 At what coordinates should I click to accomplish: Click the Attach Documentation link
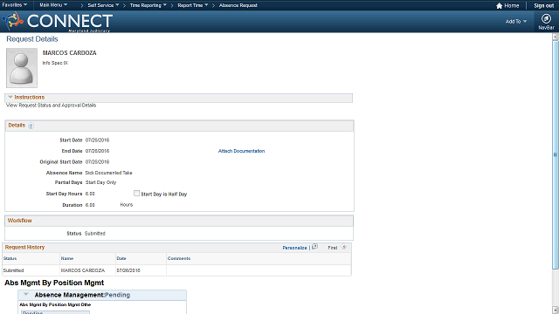[x=241, y=151]
